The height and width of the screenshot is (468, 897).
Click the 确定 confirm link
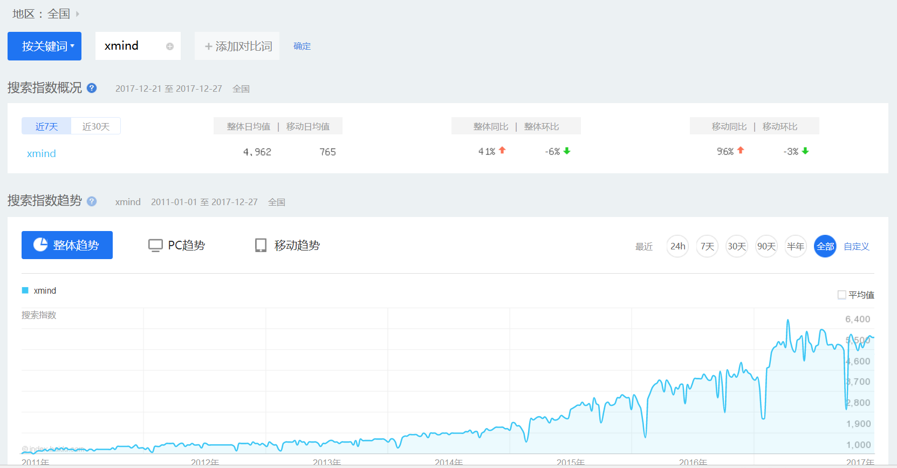(x=302, y=46)
